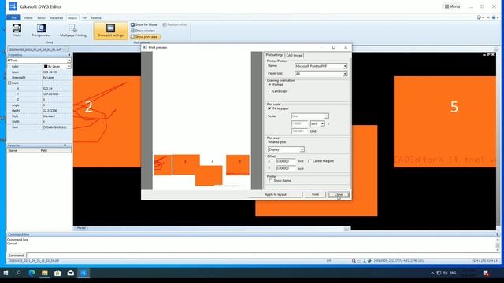504x283 pixels.
Task: Switch to the Advanced ribbon tab
Action: tap(57, 17)
